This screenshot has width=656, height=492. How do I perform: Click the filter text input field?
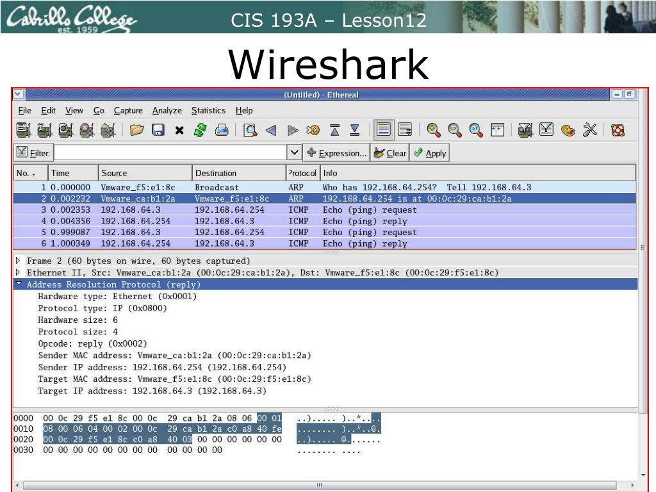[170, 152]
